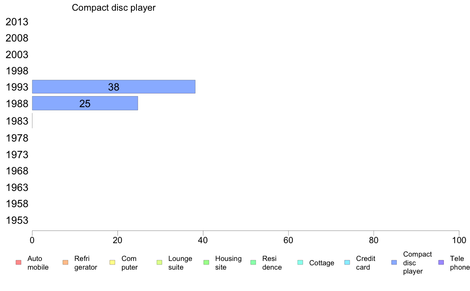The image size is (470, 291).
Task: Click the green Housing site swatch
Action: pyautogui.click(x=206, y=263)
